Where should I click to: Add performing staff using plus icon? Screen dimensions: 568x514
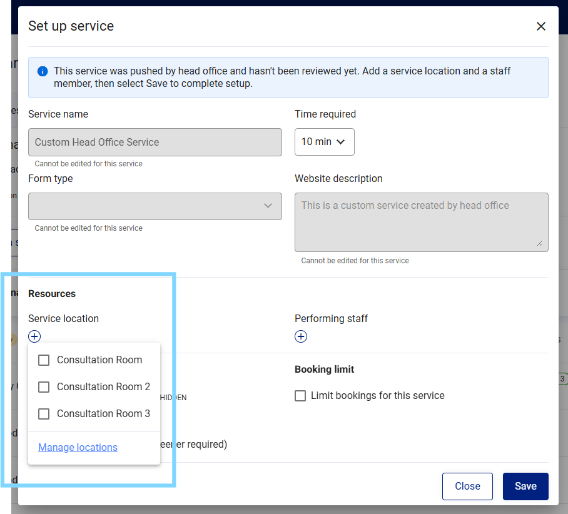(x=301, y=336)
